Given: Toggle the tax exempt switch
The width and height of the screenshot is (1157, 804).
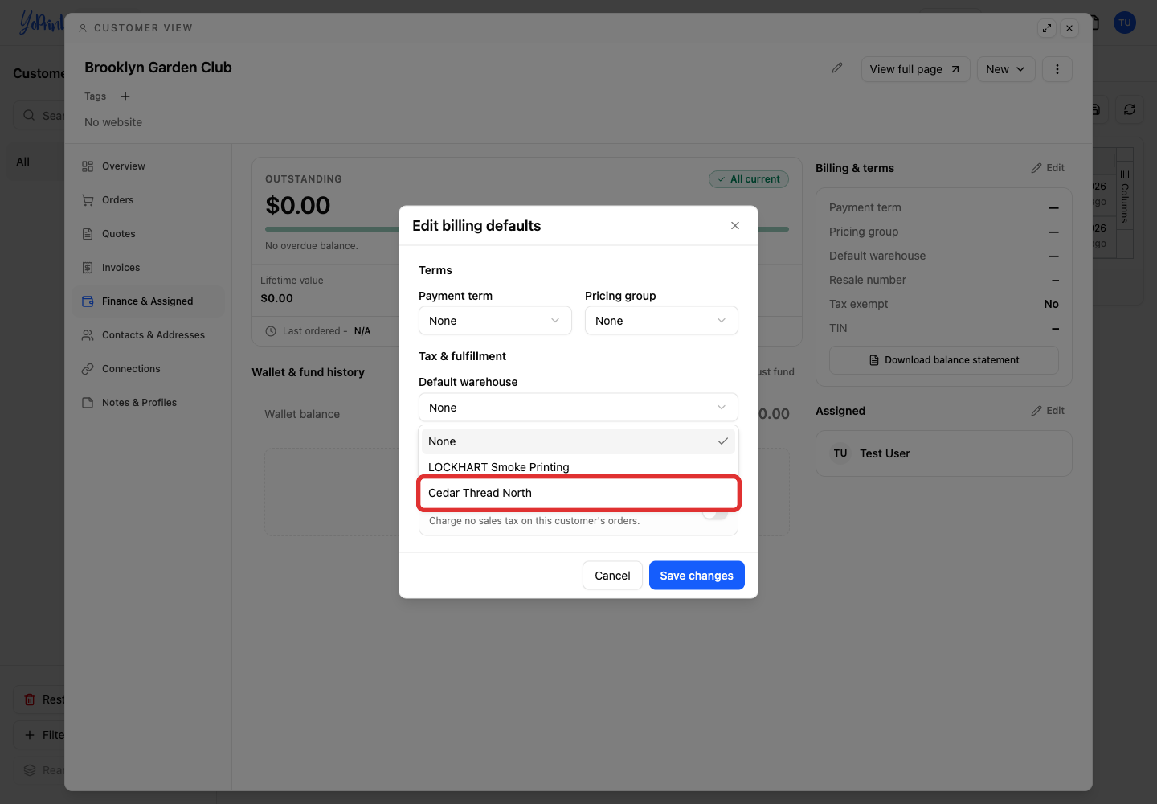Looking at the screenshot, I should (x=715, y=515).
